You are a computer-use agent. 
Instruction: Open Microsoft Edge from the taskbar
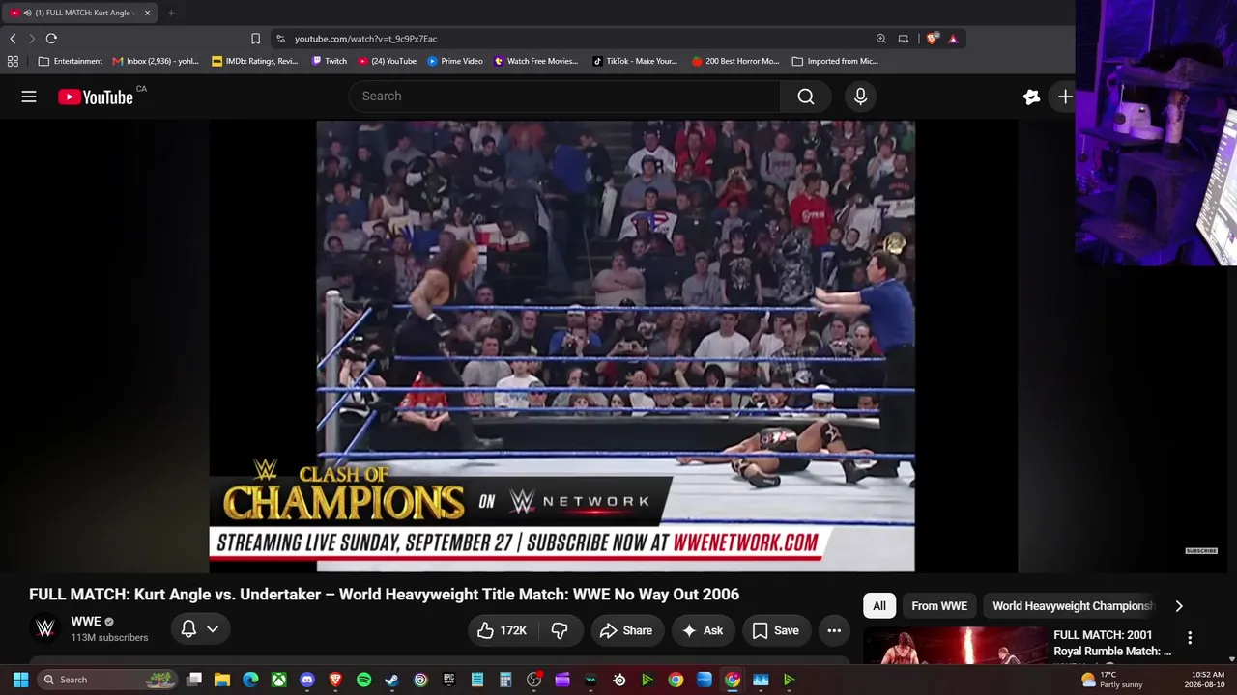click(x=250, y=680)
